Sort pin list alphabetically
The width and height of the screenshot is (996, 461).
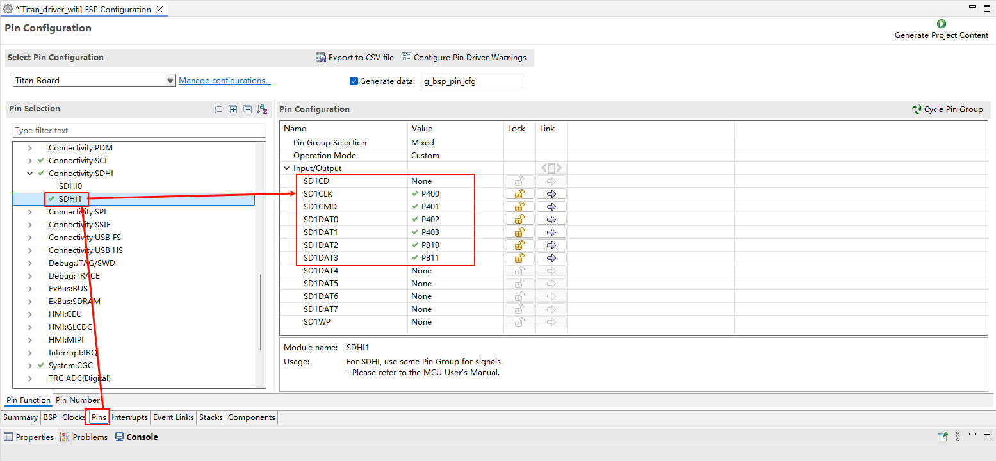pos(262,109)
